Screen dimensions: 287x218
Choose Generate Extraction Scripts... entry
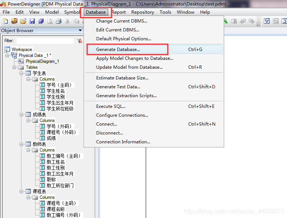coord(154,96)
